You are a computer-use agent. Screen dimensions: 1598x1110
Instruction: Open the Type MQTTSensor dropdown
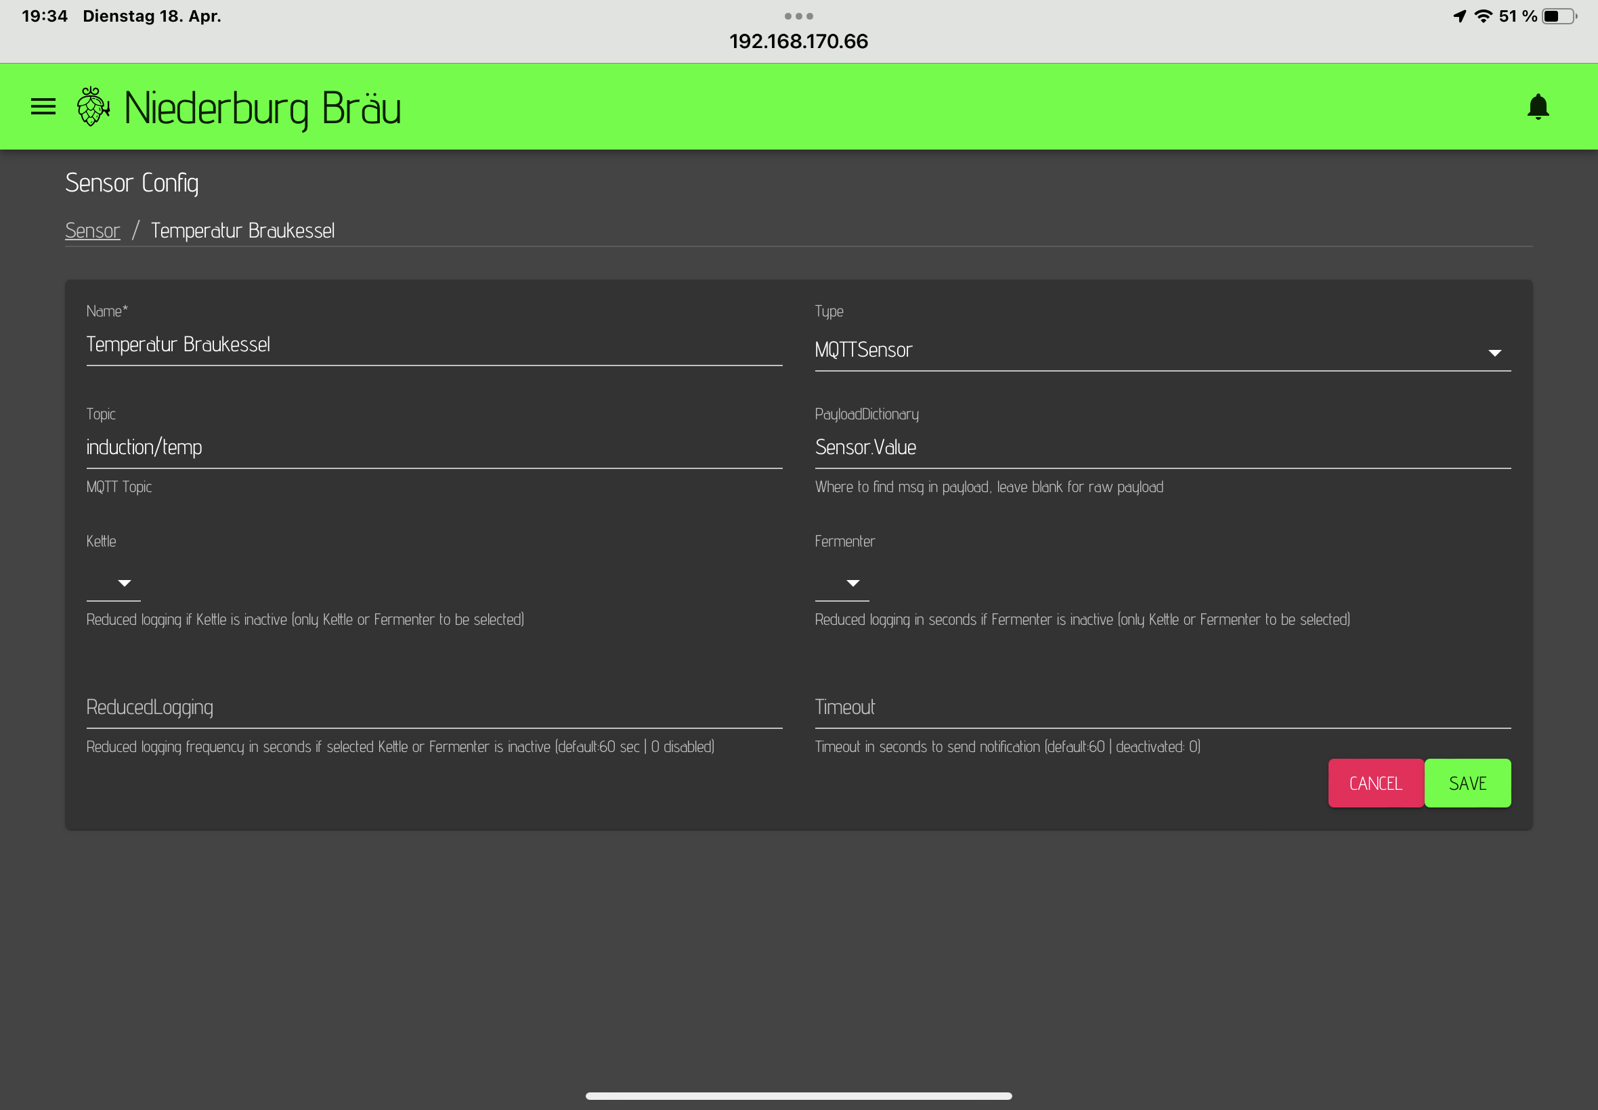(x=1162, y=351)
